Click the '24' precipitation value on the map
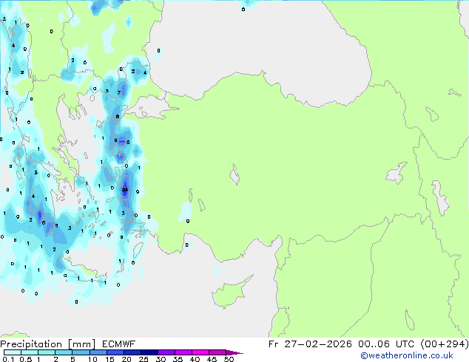This screenshot has height=362, width=469. click(x=125, y=189)
